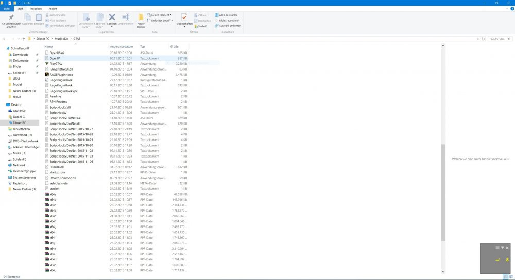Open Eigenschaften properties in the ribbon
This screenshot has height=280, width=515.
pos(184,20)
